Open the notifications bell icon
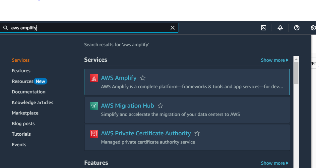319x168 pixels. coord(280,28)
